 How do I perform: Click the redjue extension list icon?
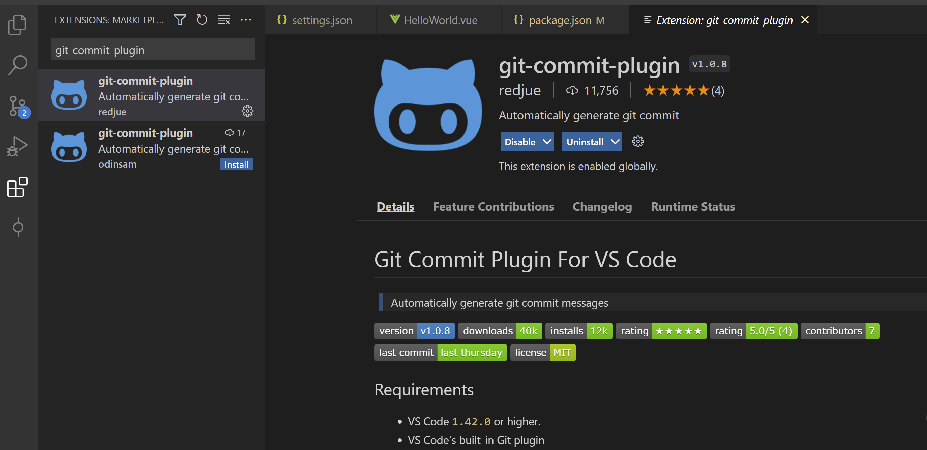point(69,95)
